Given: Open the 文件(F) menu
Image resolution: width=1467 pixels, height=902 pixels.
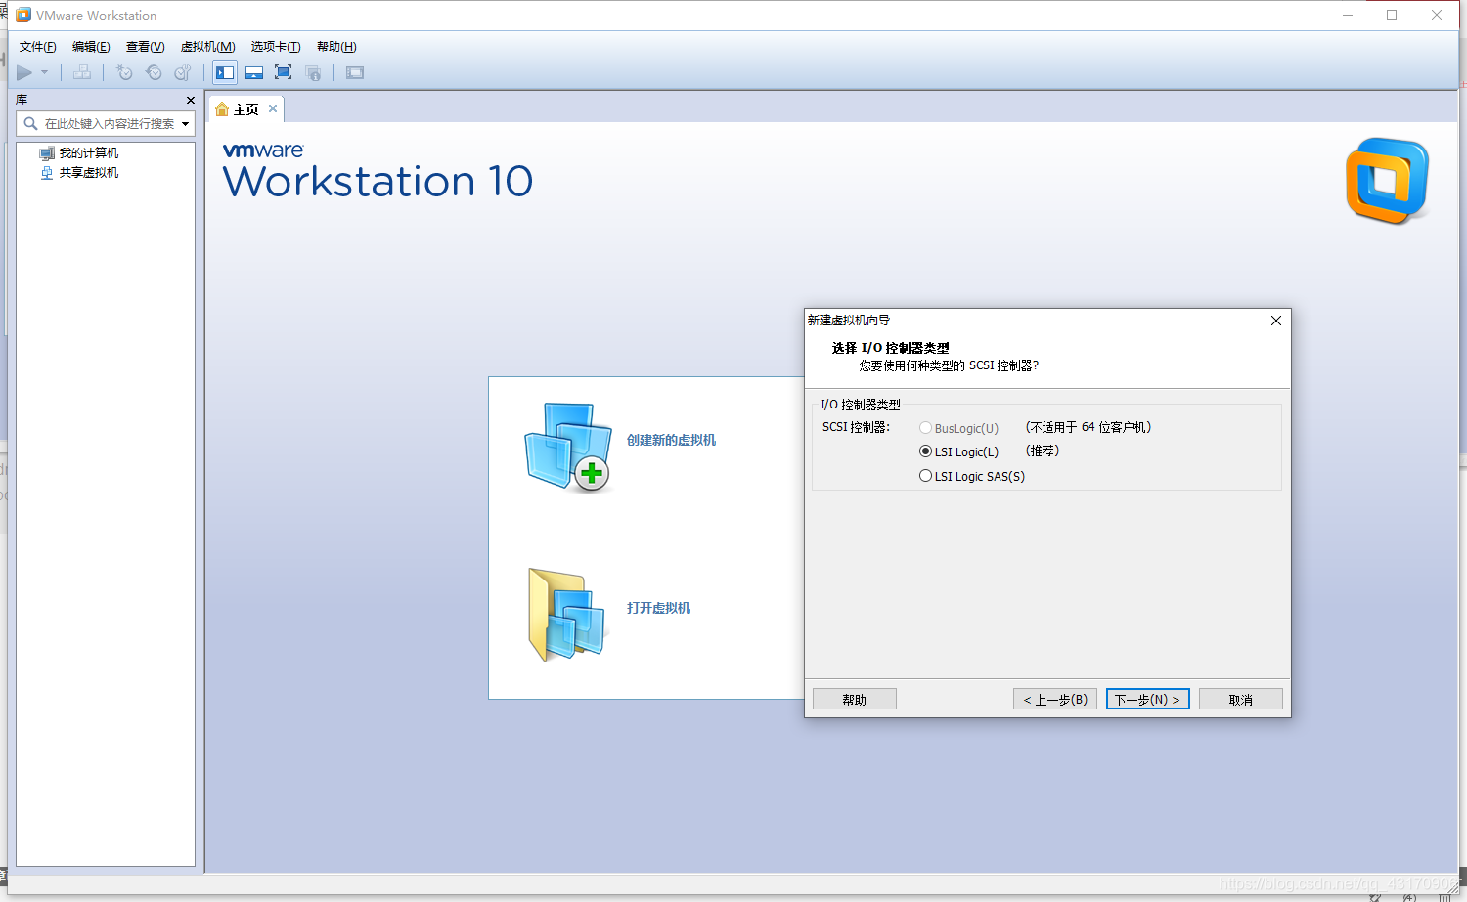Looking at the screenshot, I should [x=38, y=47].
